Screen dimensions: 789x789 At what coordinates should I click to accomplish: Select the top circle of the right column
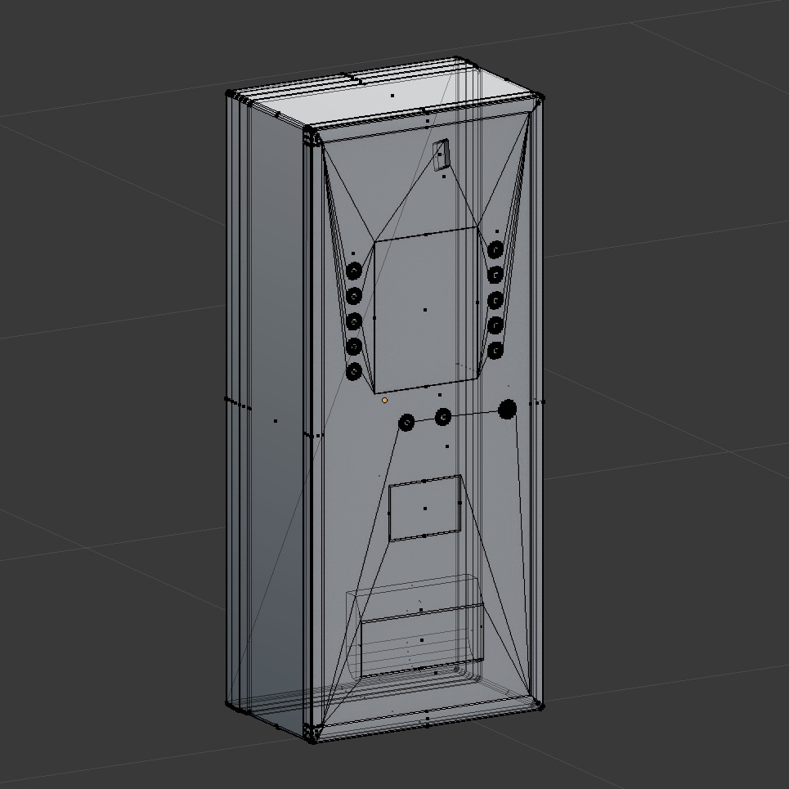coord(495,249)
